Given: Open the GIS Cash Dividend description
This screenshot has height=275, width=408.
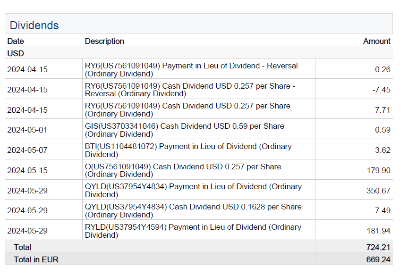Looking at the screenshot, I should pos(185,130).
